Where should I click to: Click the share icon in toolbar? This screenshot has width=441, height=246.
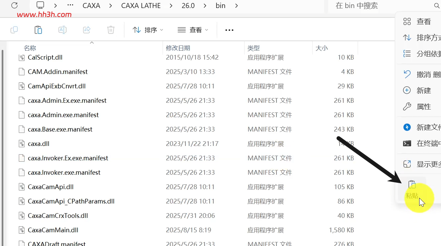point(87,30)
